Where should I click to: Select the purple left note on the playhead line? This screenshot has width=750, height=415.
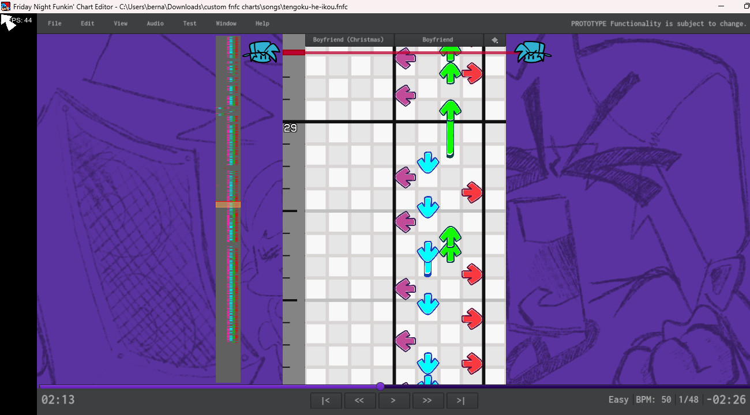coord(405,58)
